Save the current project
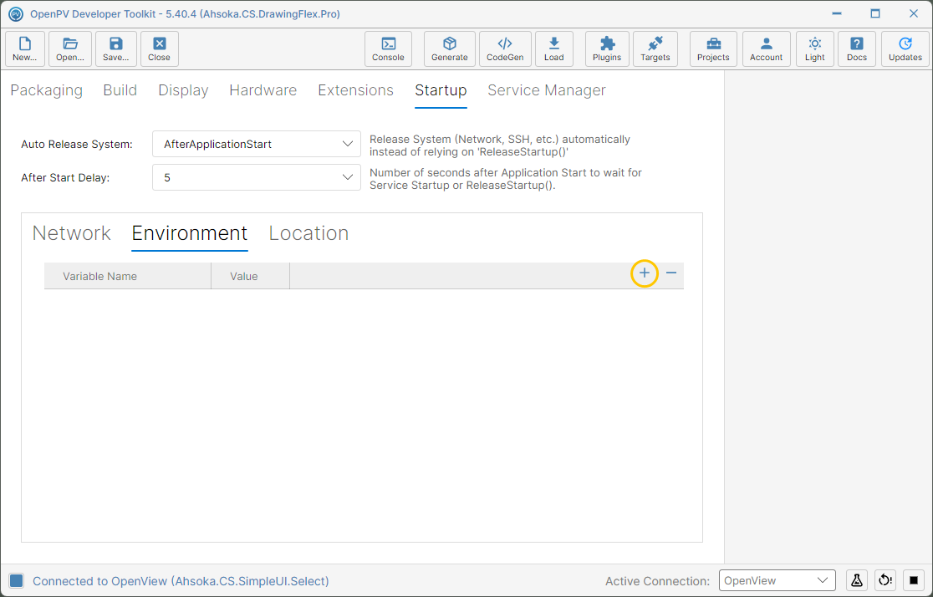 [x=116, y=48]
